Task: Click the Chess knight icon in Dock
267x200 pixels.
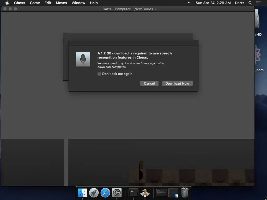Action: pyautogui.click(x=145, y=193)
